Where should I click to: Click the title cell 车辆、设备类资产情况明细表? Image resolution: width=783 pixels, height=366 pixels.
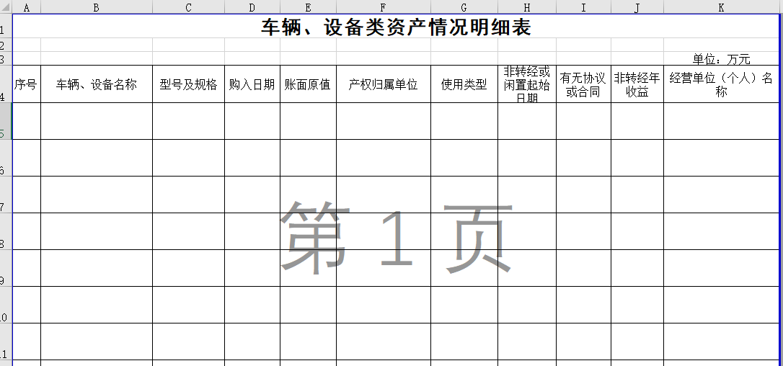(x=396, y=27)
